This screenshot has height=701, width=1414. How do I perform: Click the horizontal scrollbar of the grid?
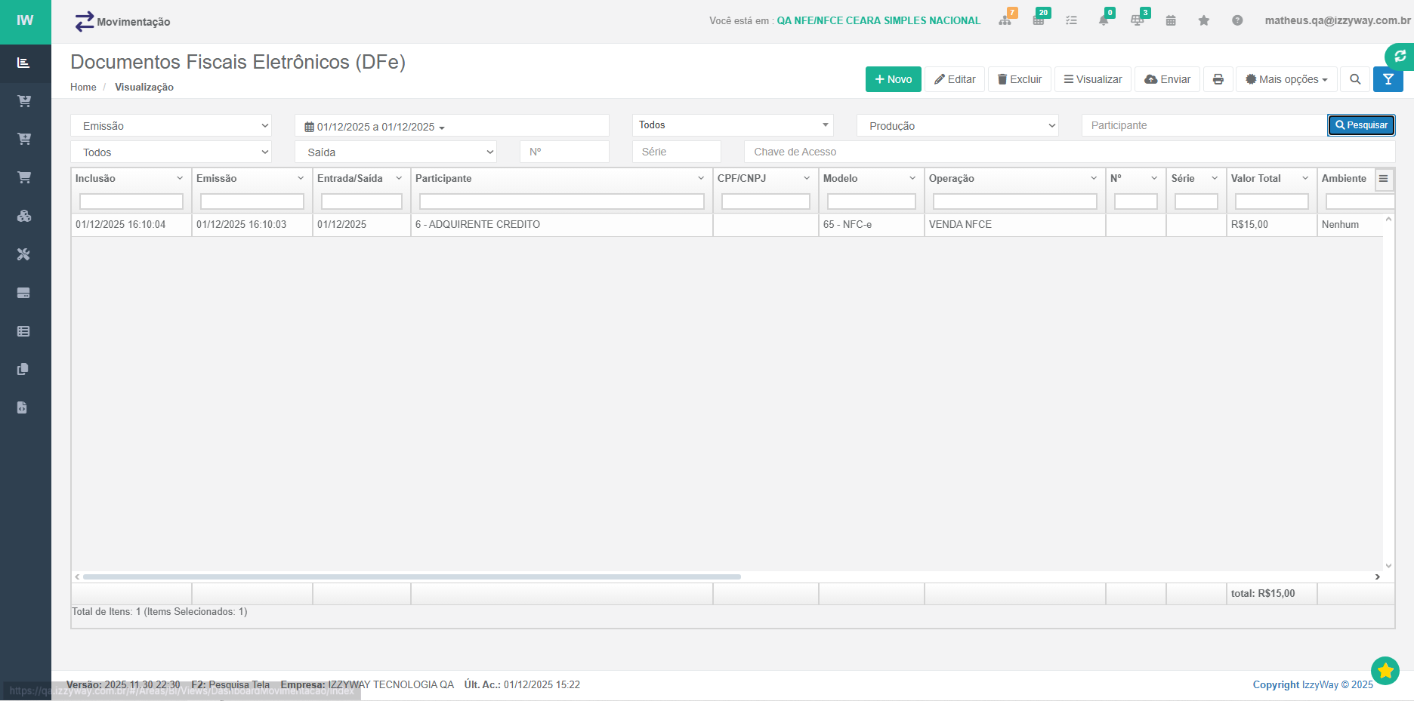pyautogui.click(x=412, y=576)
